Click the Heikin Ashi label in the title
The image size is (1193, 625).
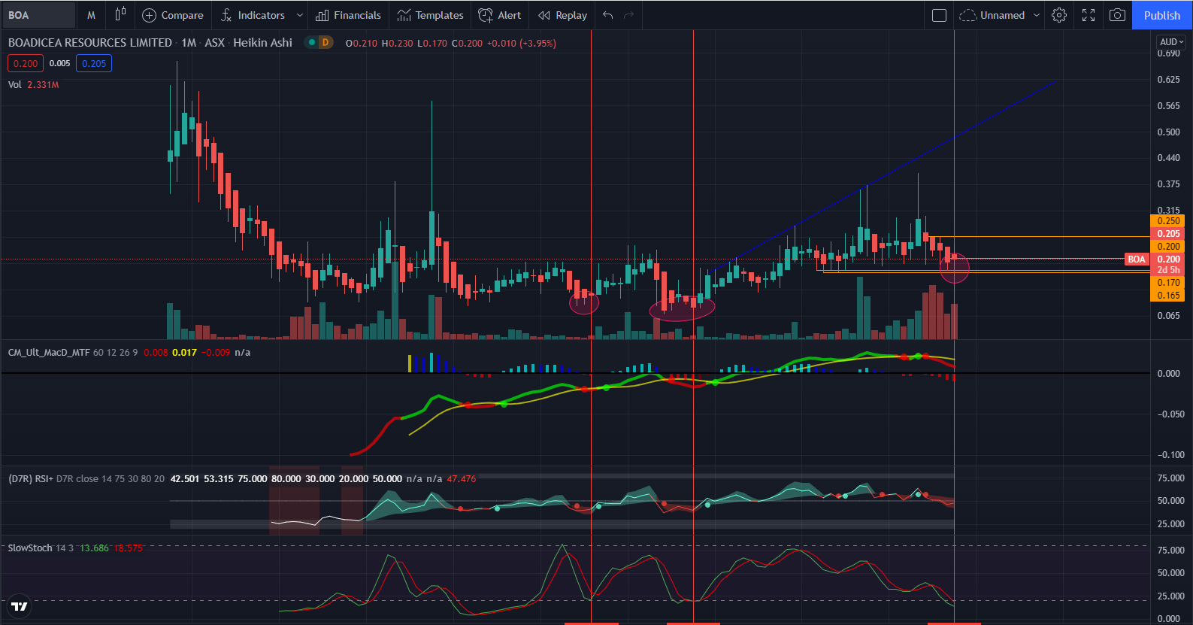[x=262, y=43]
